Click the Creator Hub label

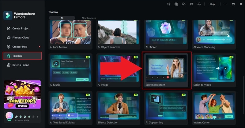[20, 47]
